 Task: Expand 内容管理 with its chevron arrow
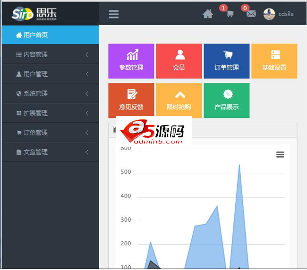(x=87, y=54)
